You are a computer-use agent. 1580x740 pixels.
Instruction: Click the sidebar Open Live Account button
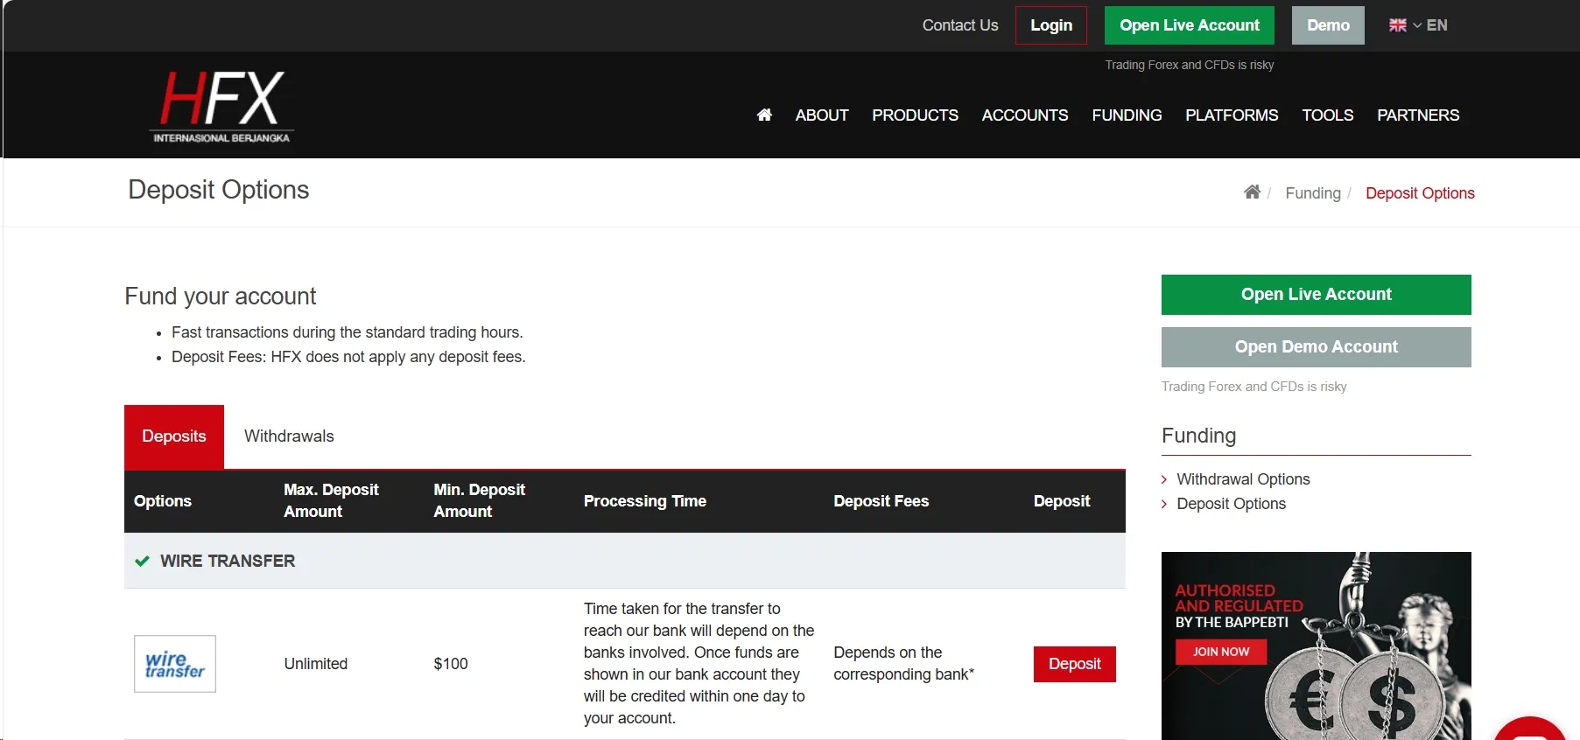tap(1317, 295)
